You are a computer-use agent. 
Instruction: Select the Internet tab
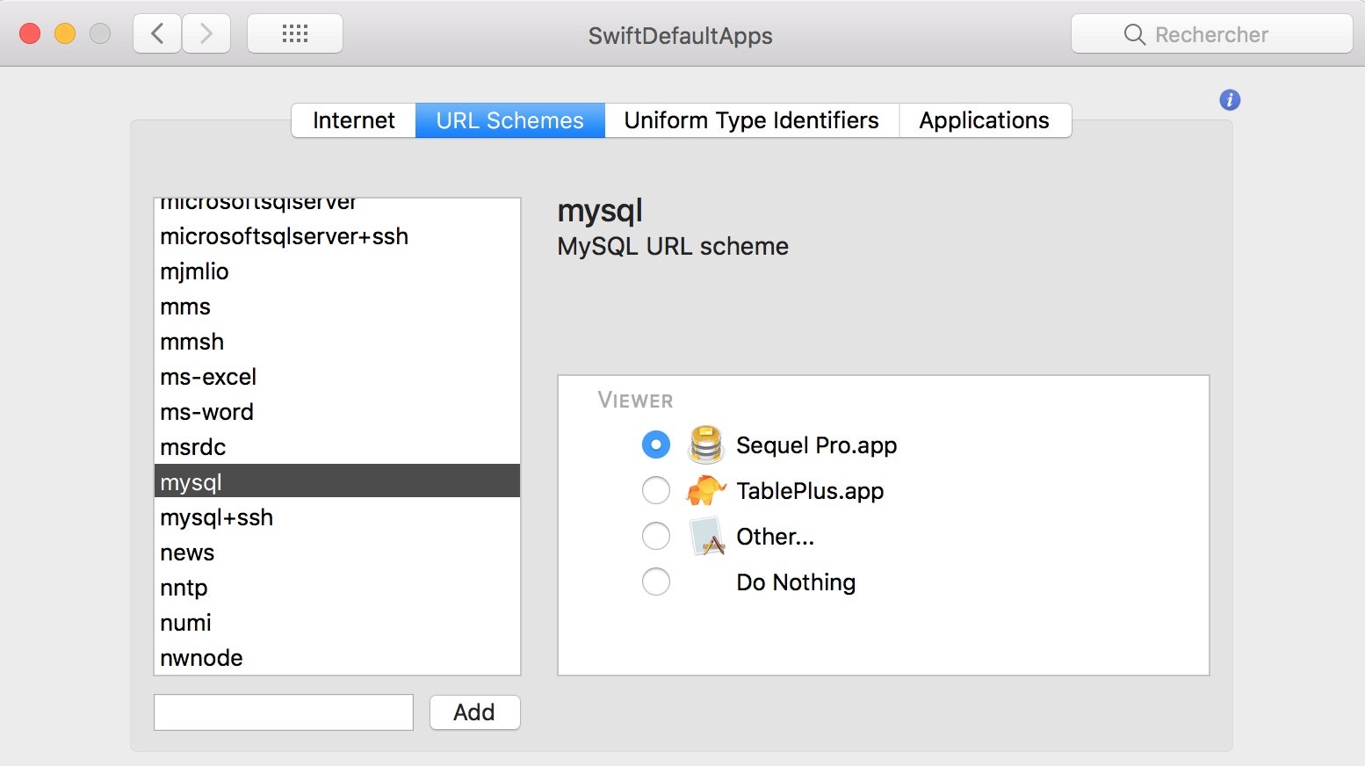point(353,120)
